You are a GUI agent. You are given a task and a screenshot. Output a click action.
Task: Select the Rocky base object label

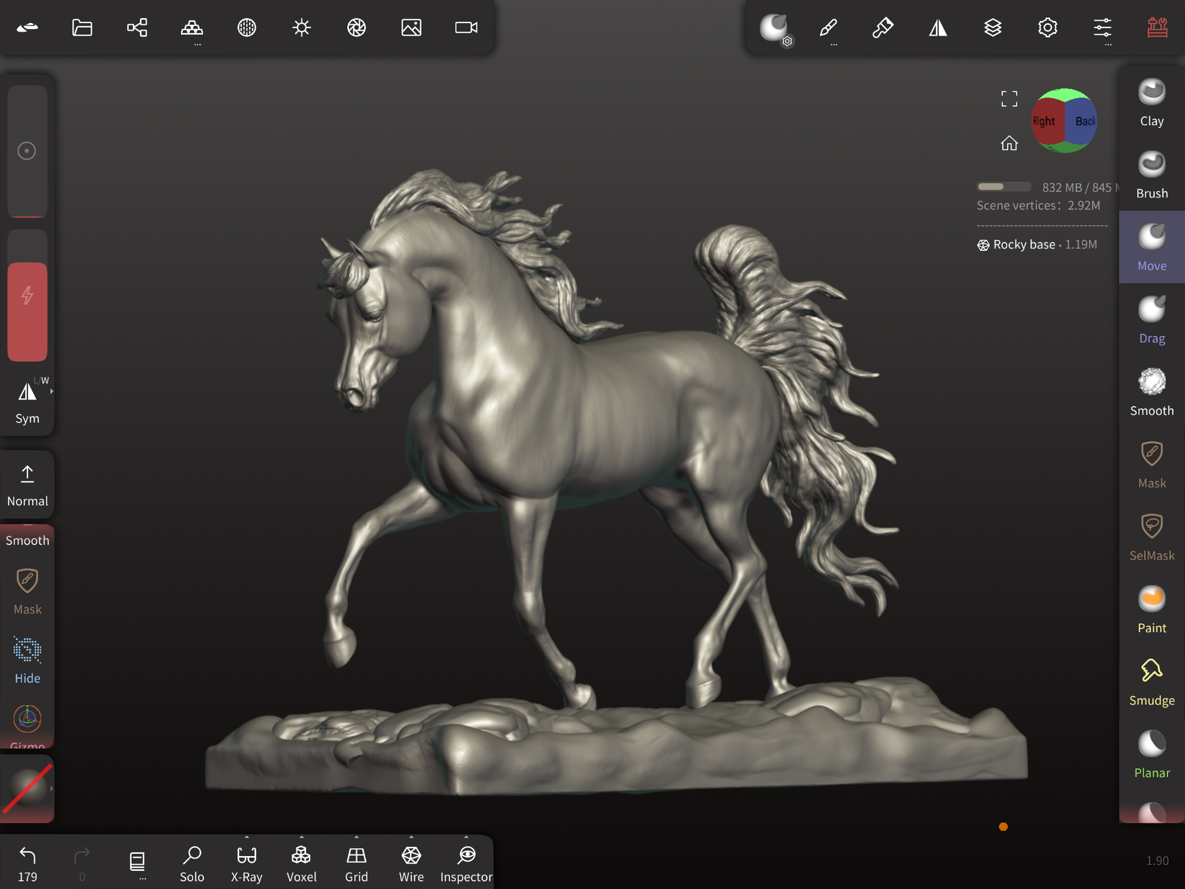(x=1024, y=245)
